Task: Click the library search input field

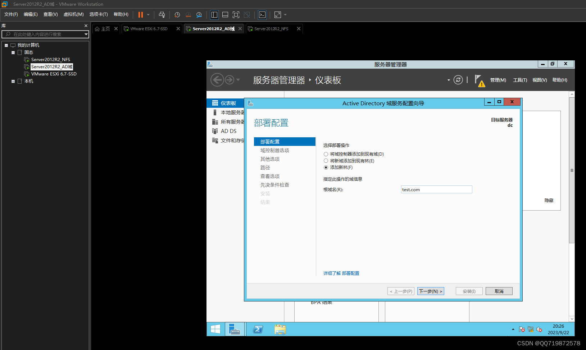Action: pyautogui.click(x=42, y=34)
